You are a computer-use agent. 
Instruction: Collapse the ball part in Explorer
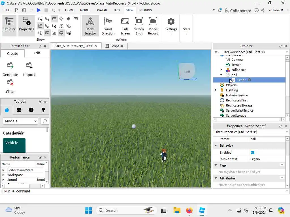click(x=221, y=75)
